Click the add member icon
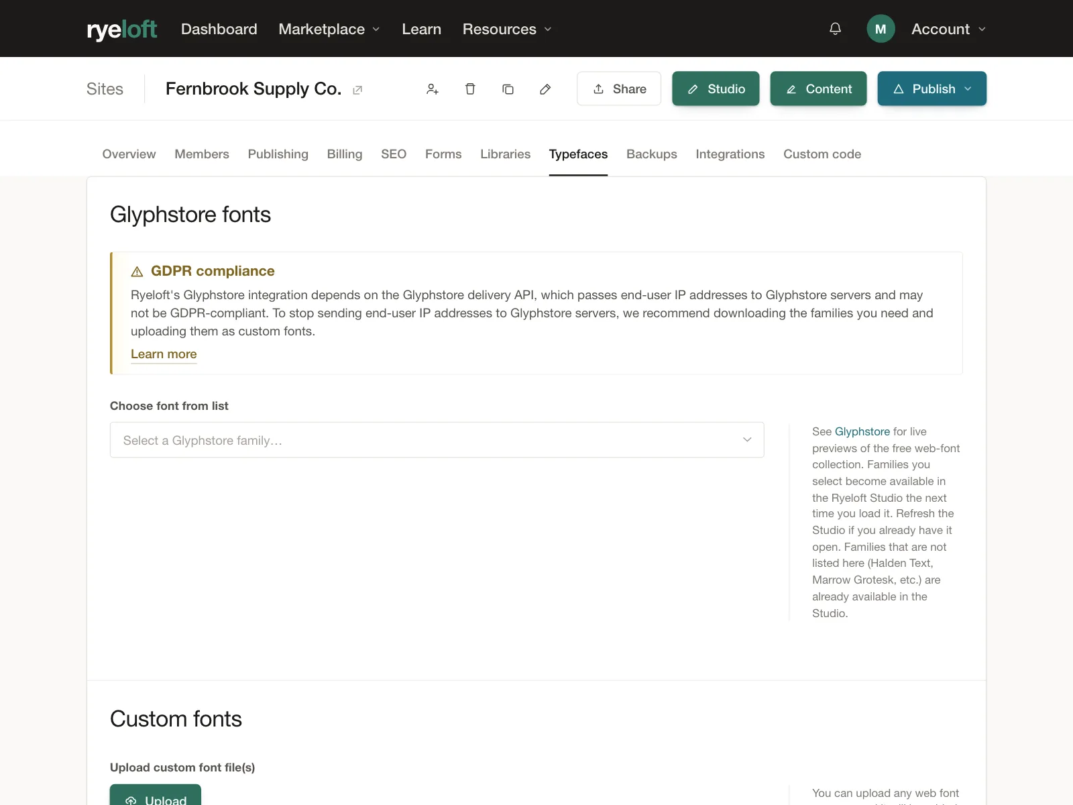The image size is (1073, 805). 433,89
